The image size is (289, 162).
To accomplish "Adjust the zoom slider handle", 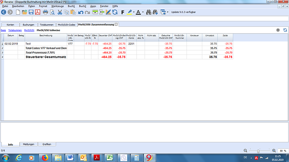I will [258, 151].
